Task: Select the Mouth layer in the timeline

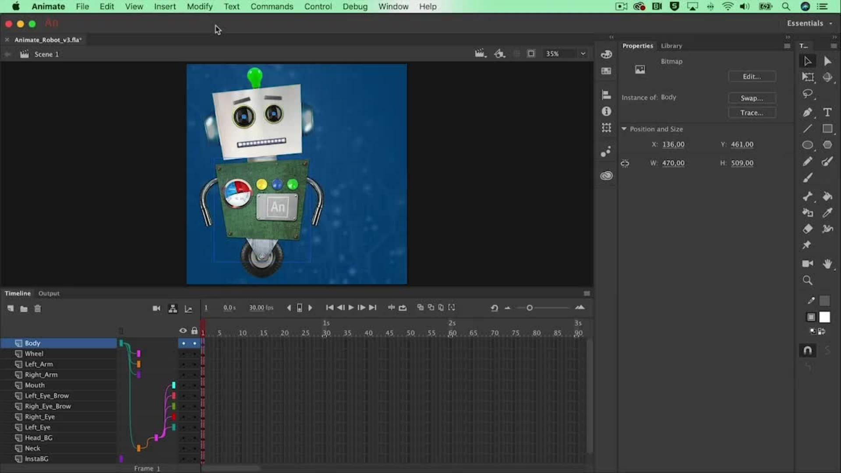Action: coord(35,385)
